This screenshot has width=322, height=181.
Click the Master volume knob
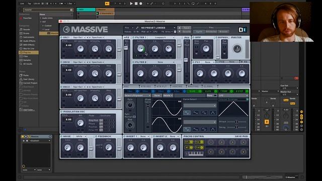point(237,49)
